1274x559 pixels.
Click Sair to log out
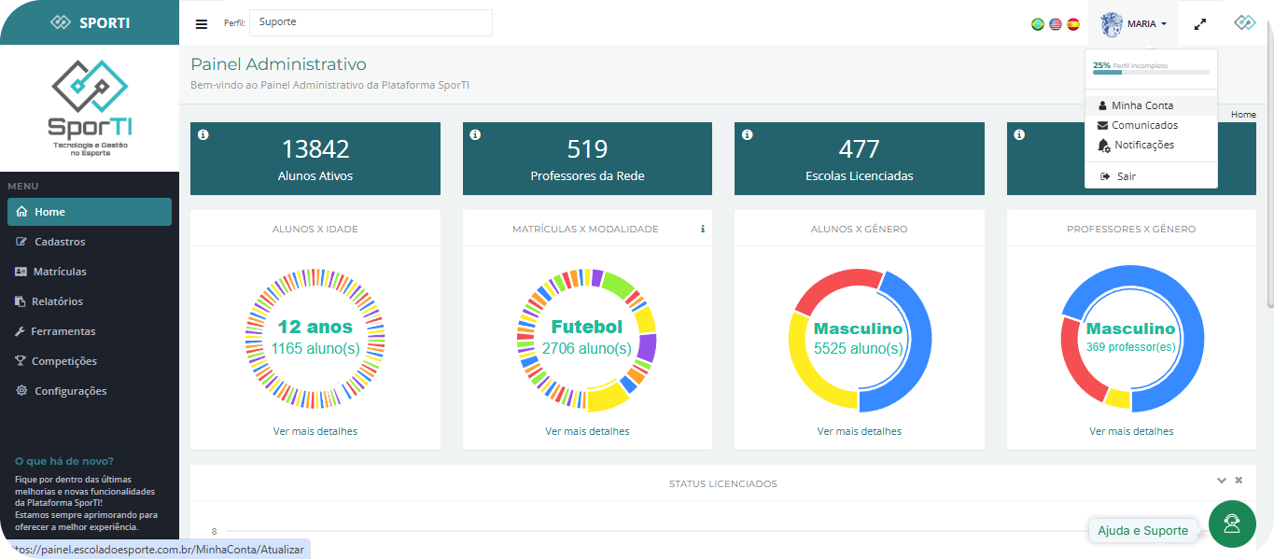pos(1126,176)
